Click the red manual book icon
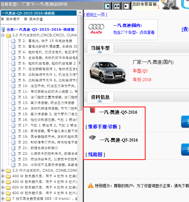The image size is (189, 202). pyautogui.click(x=93, y=110)
